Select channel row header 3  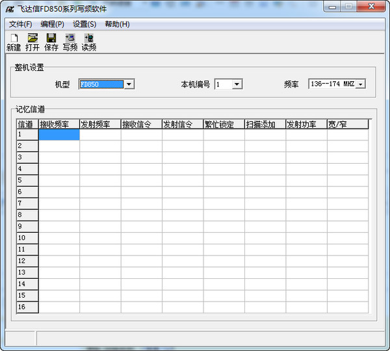click(x=27, y=157)
